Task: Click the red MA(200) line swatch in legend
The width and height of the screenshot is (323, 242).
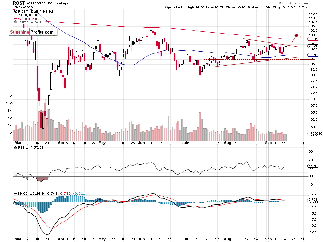Action: tap(15, 19)
